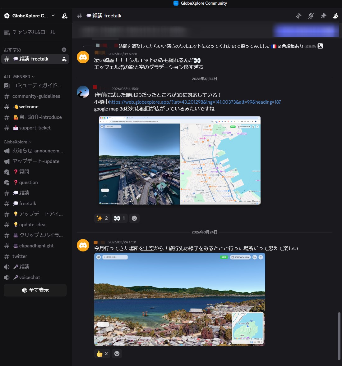Click the 雑談-freetalk title in channel header

coord(104,16)
